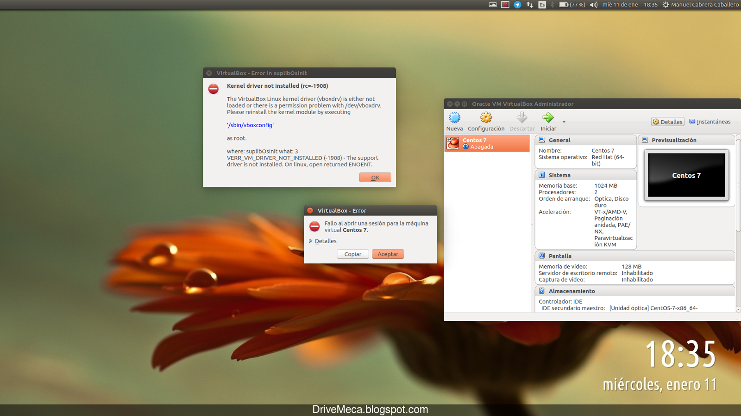This screenshot has width=741, height=416.
Task: Click the Descartar arrow icon
Action: (x=522, y=117)
